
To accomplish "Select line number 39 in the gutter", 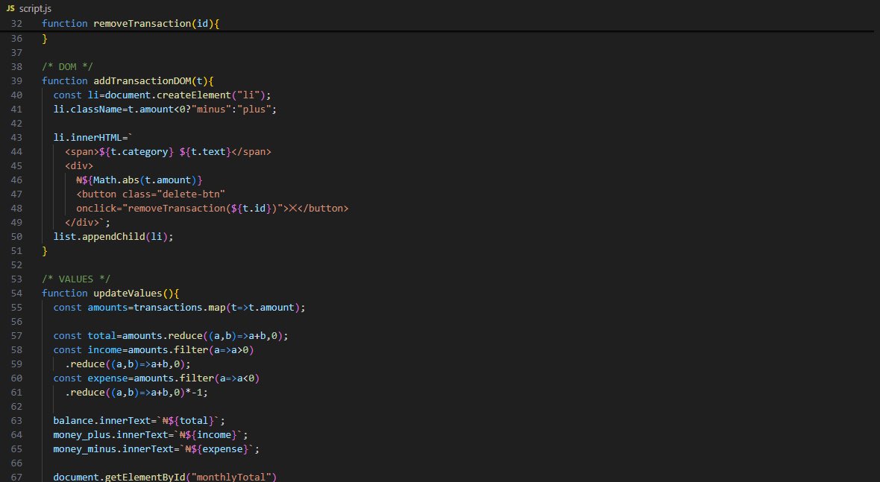I will 17,80.
